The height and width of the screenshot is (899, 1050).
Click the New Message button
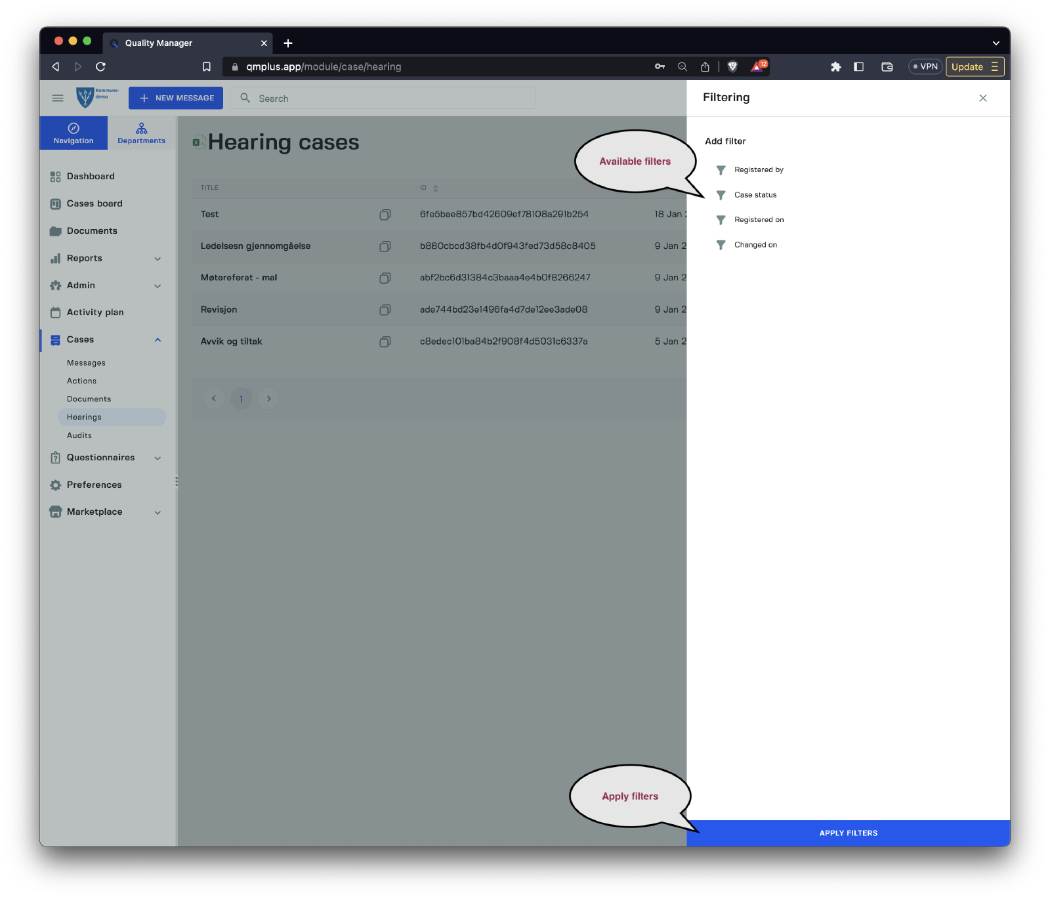(176, 98)
